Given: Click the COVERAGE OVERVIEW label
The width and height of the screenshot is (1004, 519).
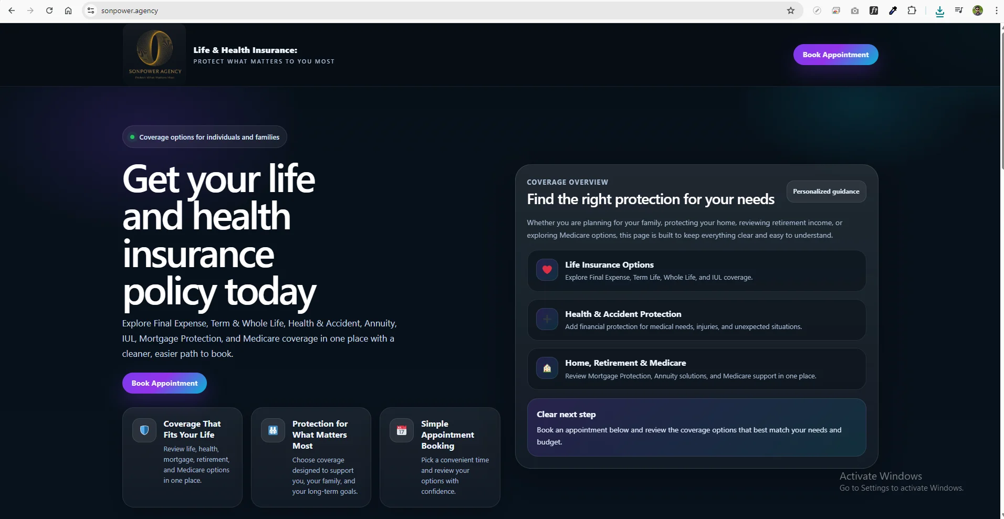Looking at the screenshot, I should [567, 182].
